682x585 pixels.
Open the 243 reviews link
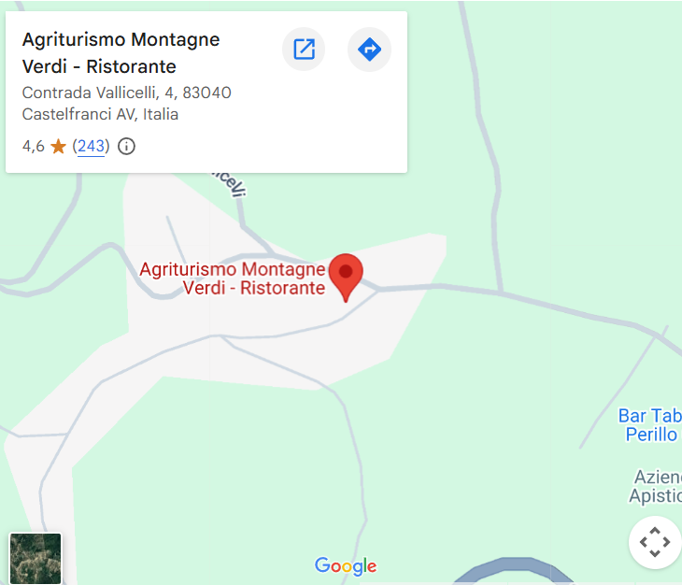pyautogui.click(x=91, y=146)
